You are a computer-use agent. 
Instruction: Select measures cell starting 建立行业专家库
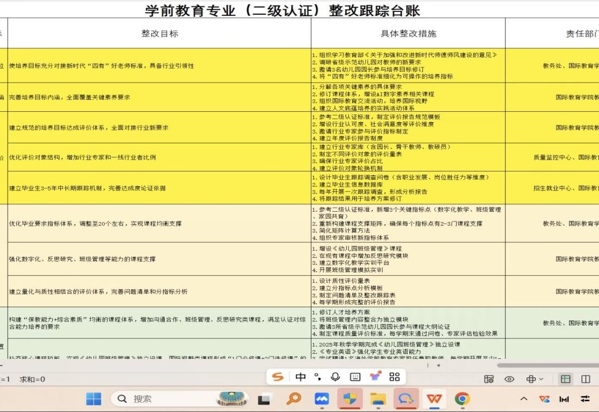pos(408,157)
